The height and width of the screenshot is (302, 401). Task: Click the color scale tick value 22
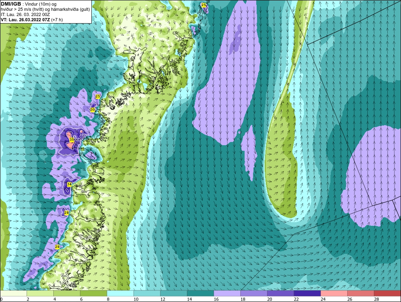(x=296, y=300)
